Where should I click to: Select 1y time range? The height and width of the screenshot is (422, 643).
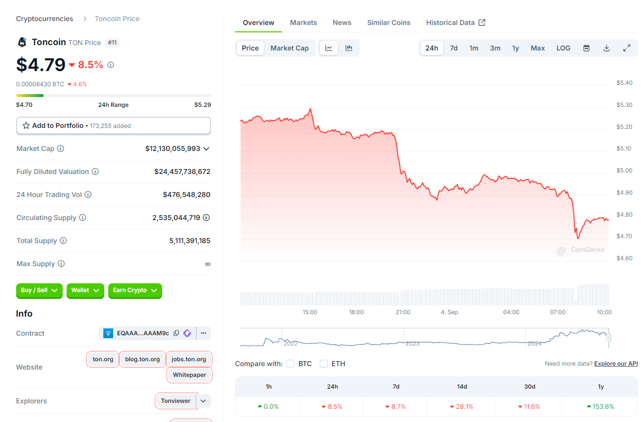[516, 48]
